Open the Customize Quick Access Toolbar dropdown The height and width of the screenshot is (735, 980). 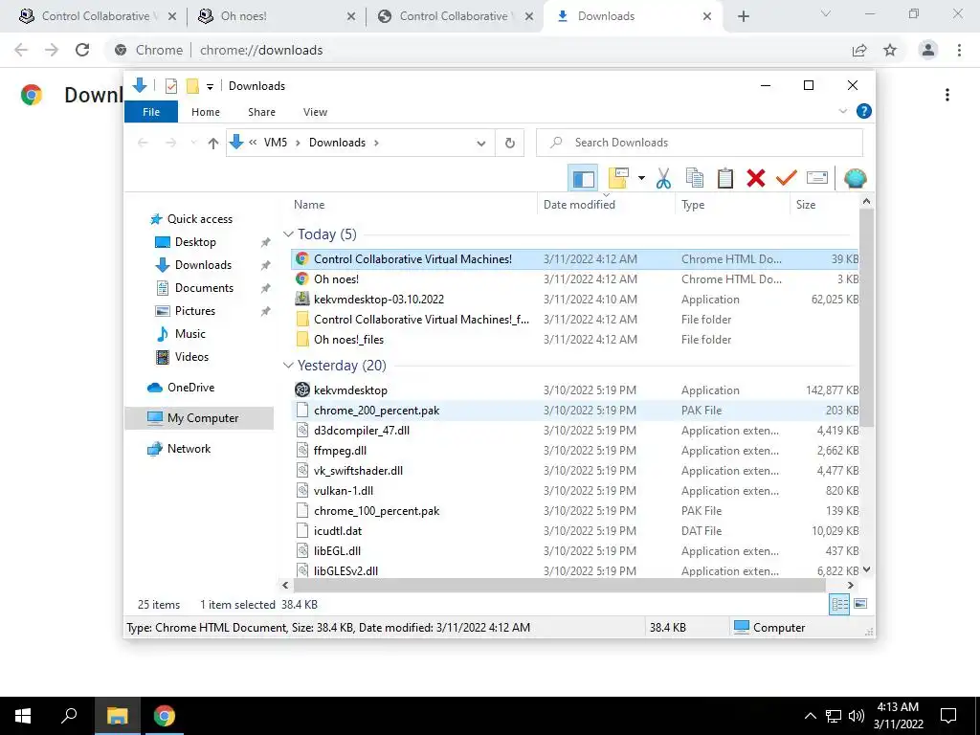[x=210, y=87]
